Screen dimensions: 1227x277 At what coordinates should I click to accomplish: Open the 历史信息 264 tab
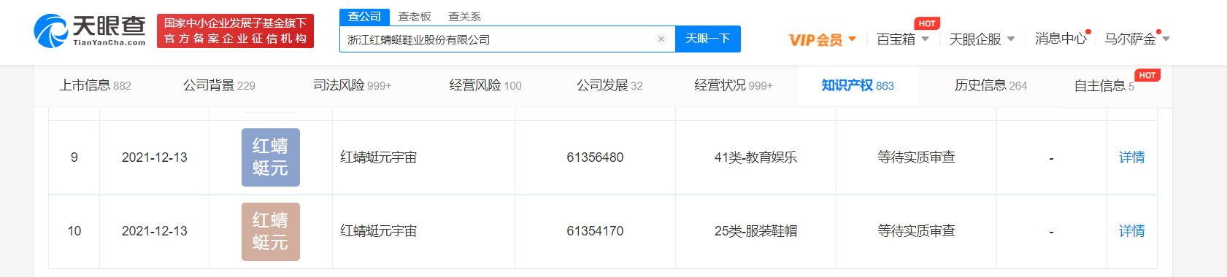(x=991, y=85)
